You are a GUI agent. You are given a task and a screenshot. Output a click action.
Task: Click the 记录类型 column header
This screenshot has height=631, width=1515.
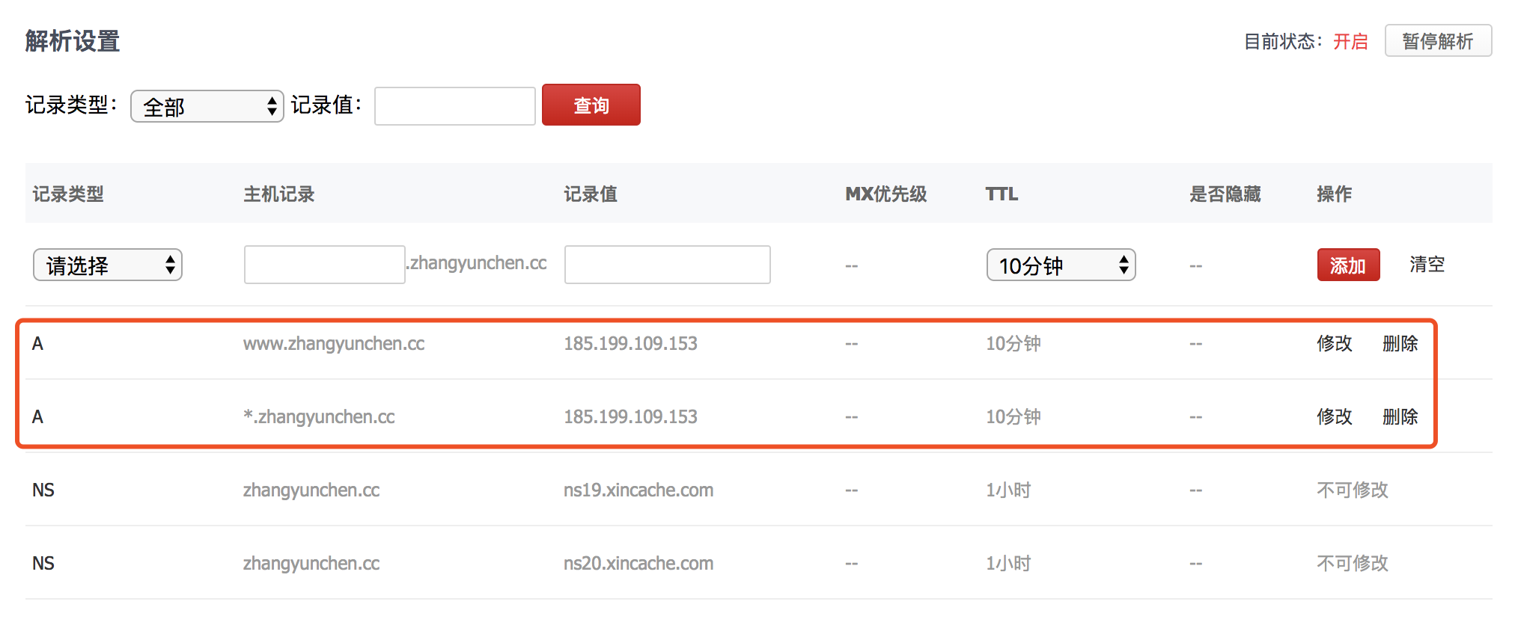[x=68, y=194]
